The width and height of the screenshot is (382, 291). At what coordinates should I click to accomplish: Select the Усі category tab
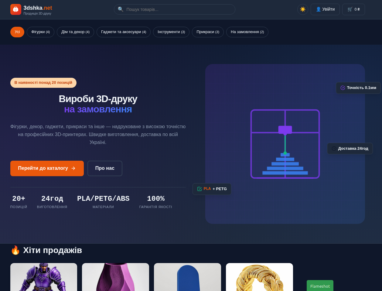pos(17,32)
